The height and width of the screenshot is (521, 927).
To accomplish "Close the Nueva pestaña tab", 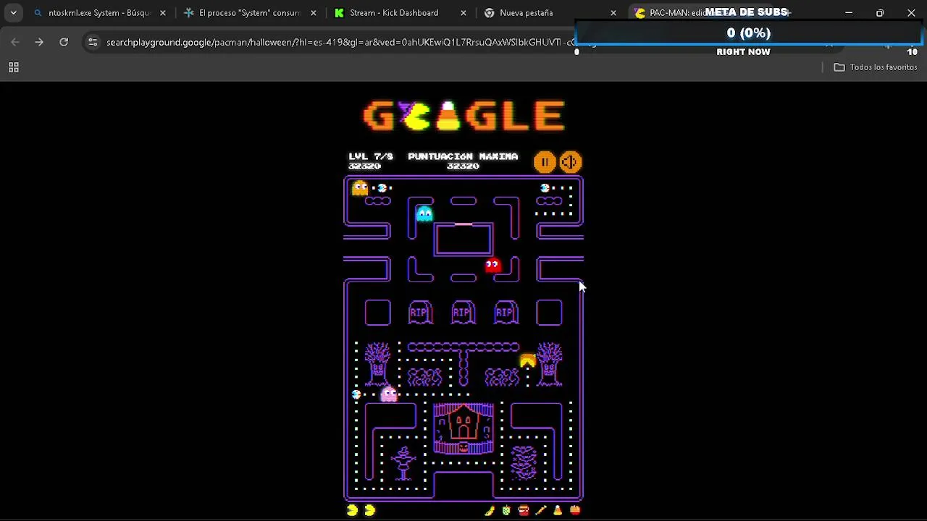I will pyautogui.click(x=613, y=13).
